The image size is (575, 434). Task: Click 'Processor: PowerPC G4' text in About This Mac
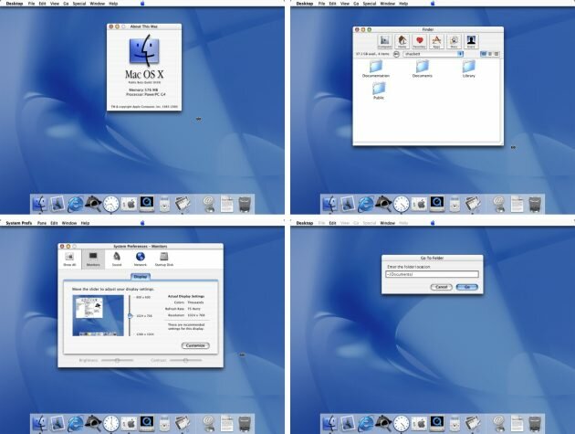click(146, 94)
